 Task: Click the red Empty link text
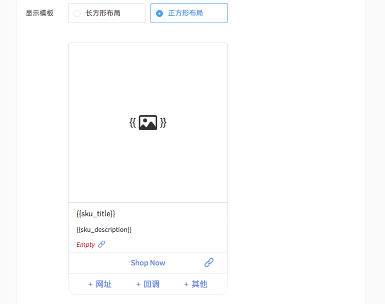coord(85,245)
